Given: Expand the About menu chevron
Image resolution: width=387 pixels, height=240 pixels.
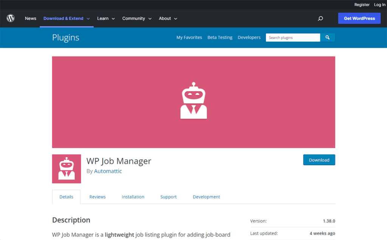Looking at the screenshot, I should pyautogui.click(x=175, y=19).
